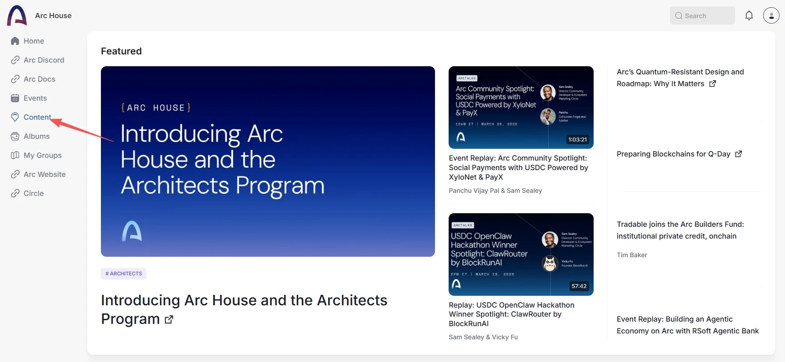Click external link icon beside Architects Program title
This screenshot has height=362, width=785.
pyautogui.click(x=169, y=319)
